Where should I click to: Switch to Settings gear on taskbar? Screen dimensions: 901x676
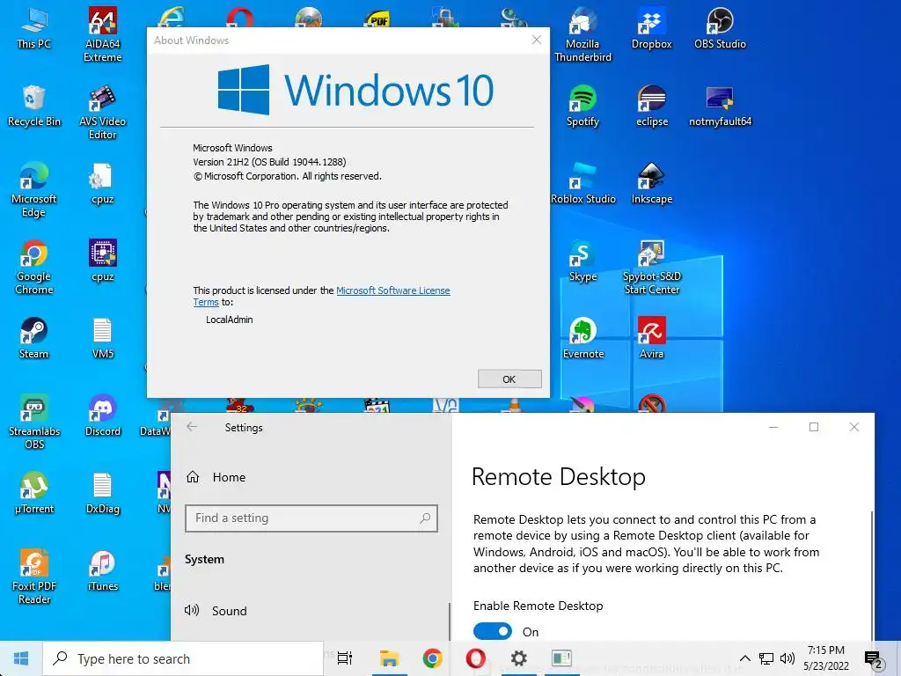518,658
